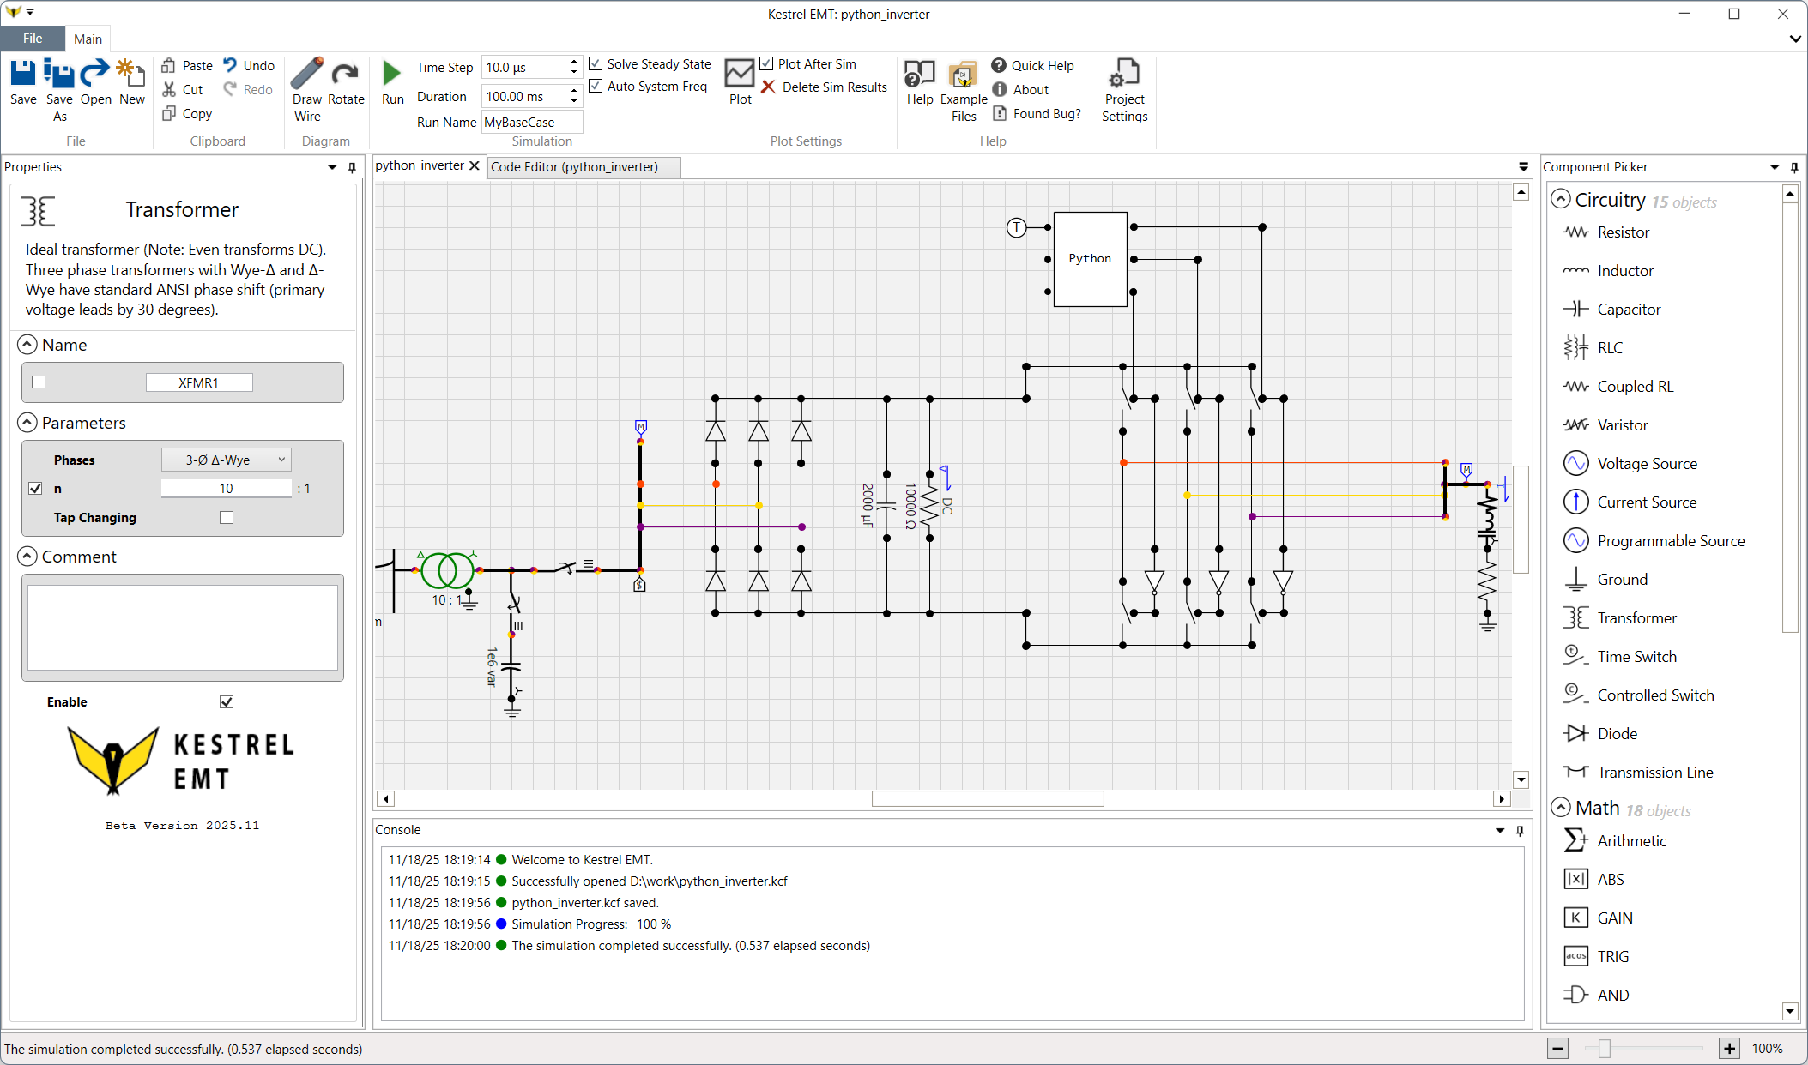
Task: Toggle the n parameter checkbox
Action: pyautogui.click(x=35, y=488)
